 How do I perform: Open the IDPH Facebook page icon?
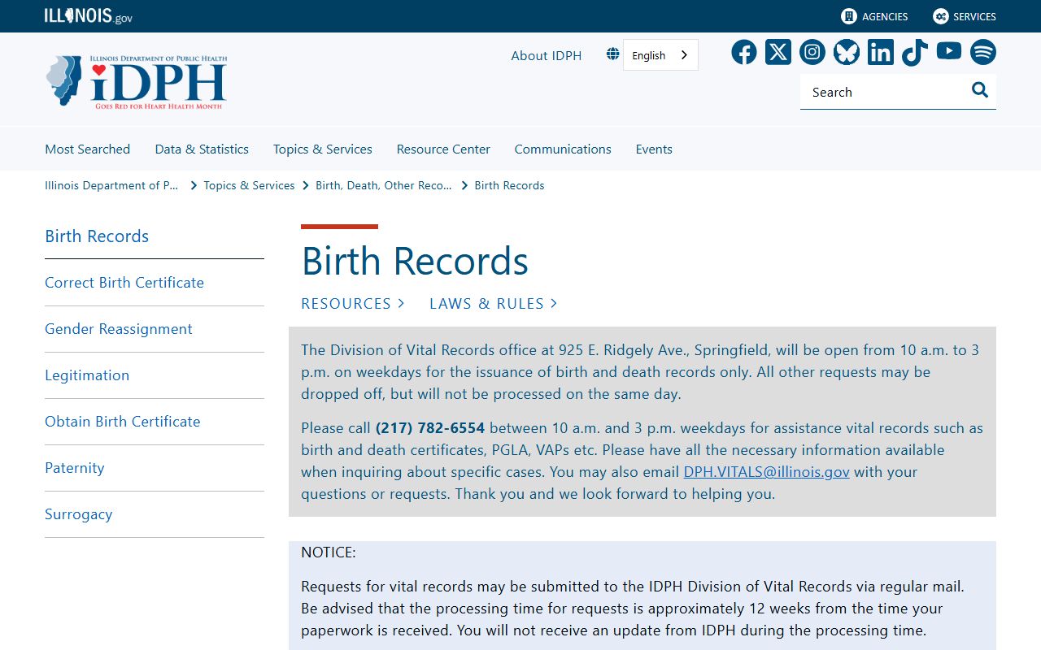[x=743, y=52]
